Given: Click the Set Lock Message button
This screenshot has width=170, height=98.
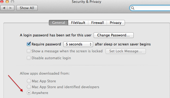Looking at the screenshot, I should (126, 51).
